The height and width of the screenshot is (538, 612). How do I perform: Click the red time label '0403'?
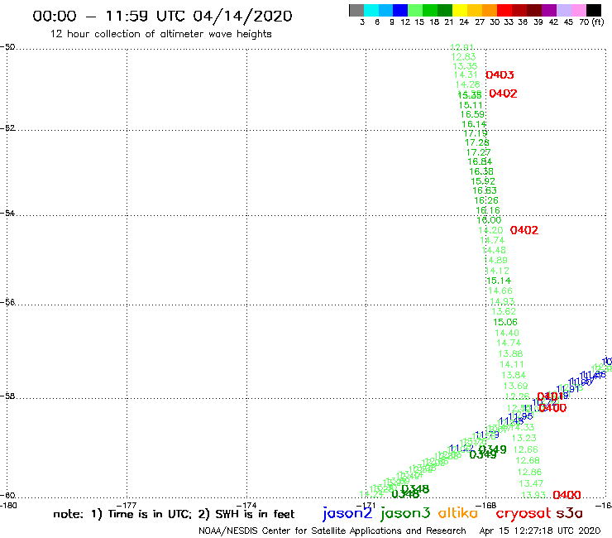[500, 74]
